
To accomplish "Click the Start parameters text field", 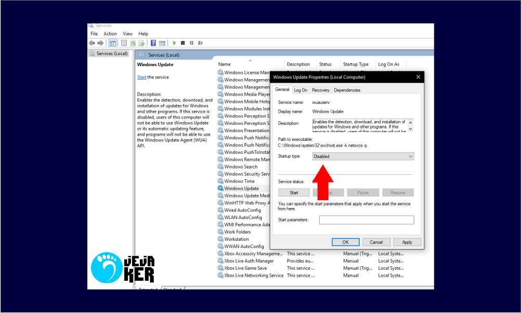I will click(x=367, y=220).
